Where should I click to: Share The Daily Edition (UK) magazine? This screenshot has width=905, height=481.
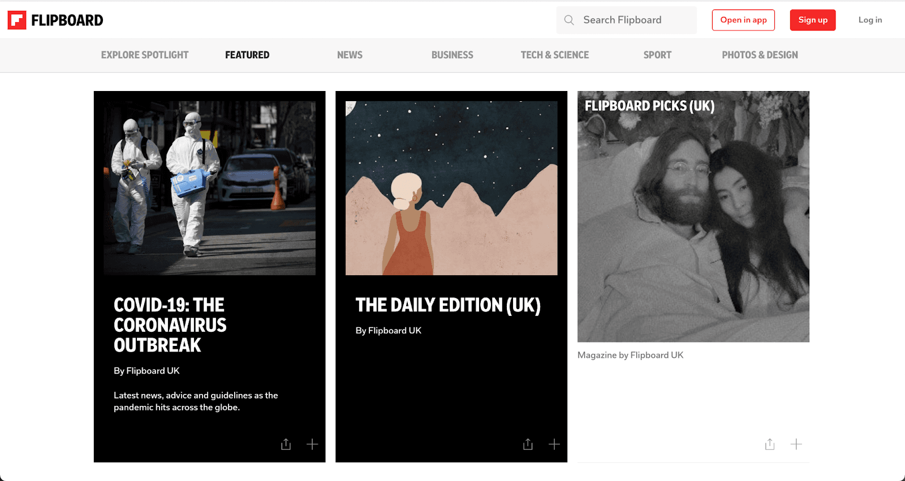point(528,444)
